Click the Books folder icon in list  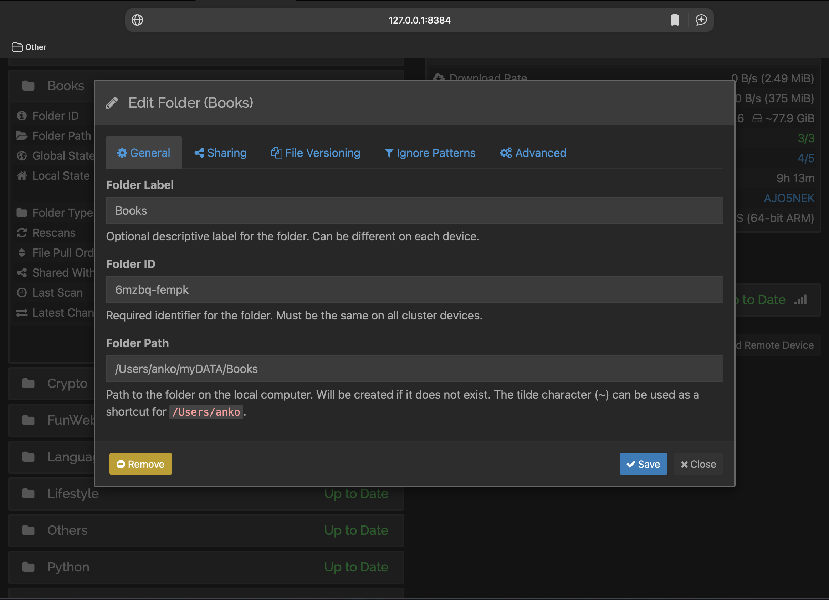pos(29,86)
